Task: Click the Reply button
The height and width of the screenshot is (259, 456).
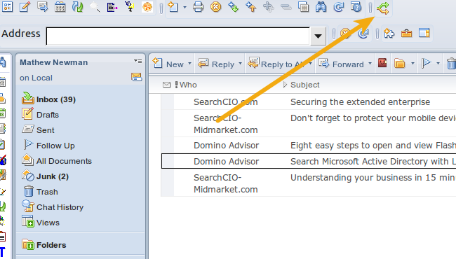Action: click(x=216, y=64)
